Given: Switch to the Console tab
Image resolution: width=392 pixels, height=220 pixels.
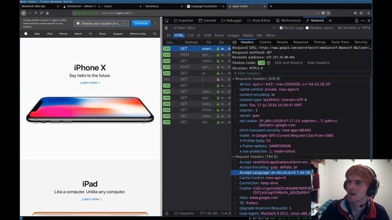Looking at the screenshot, I should pos(207,21).
